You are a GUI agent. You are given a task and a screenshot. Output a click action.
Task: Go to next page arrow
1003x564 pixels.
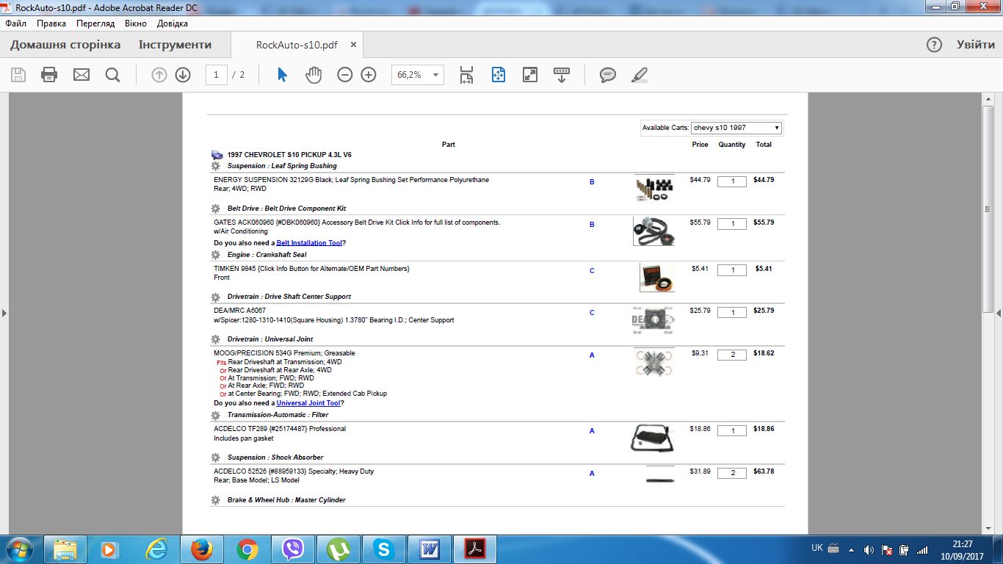tap(183, 75)
